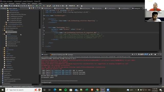Minimize the Console view
Screen dimensions: 164x92
(159, 54)
